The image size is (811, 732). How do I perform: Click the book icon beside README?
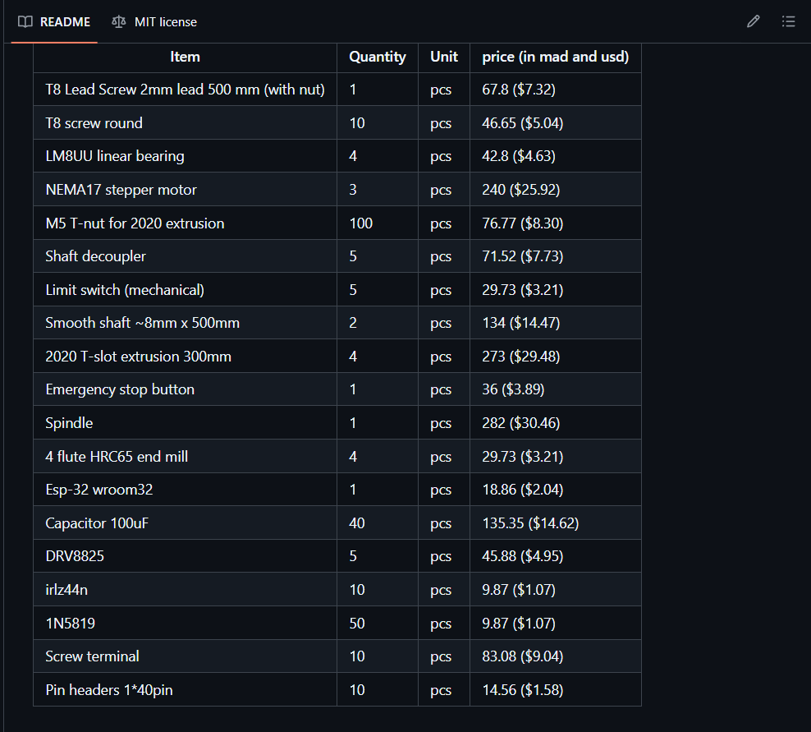click(x=25, y=21)
